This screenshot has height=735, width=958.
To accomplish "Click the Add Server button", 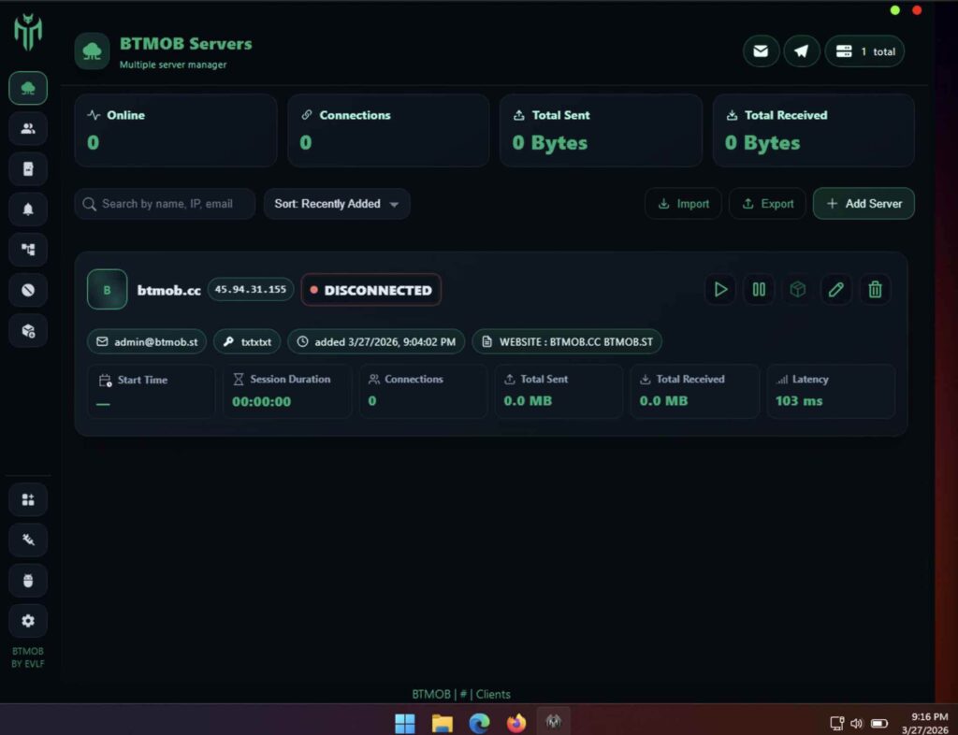I will click(864, 204).
